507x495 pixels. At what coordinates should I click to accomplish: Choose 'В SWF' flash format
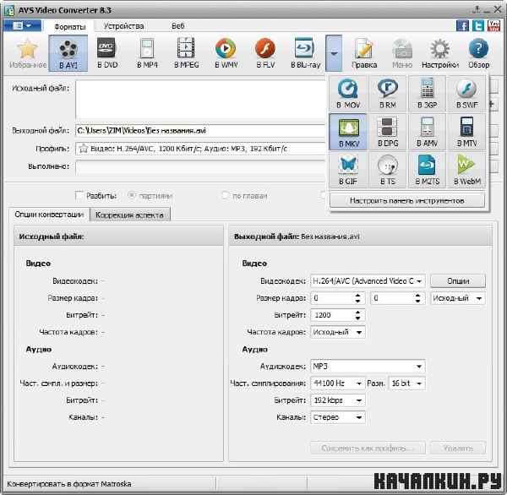coord(466,94)
